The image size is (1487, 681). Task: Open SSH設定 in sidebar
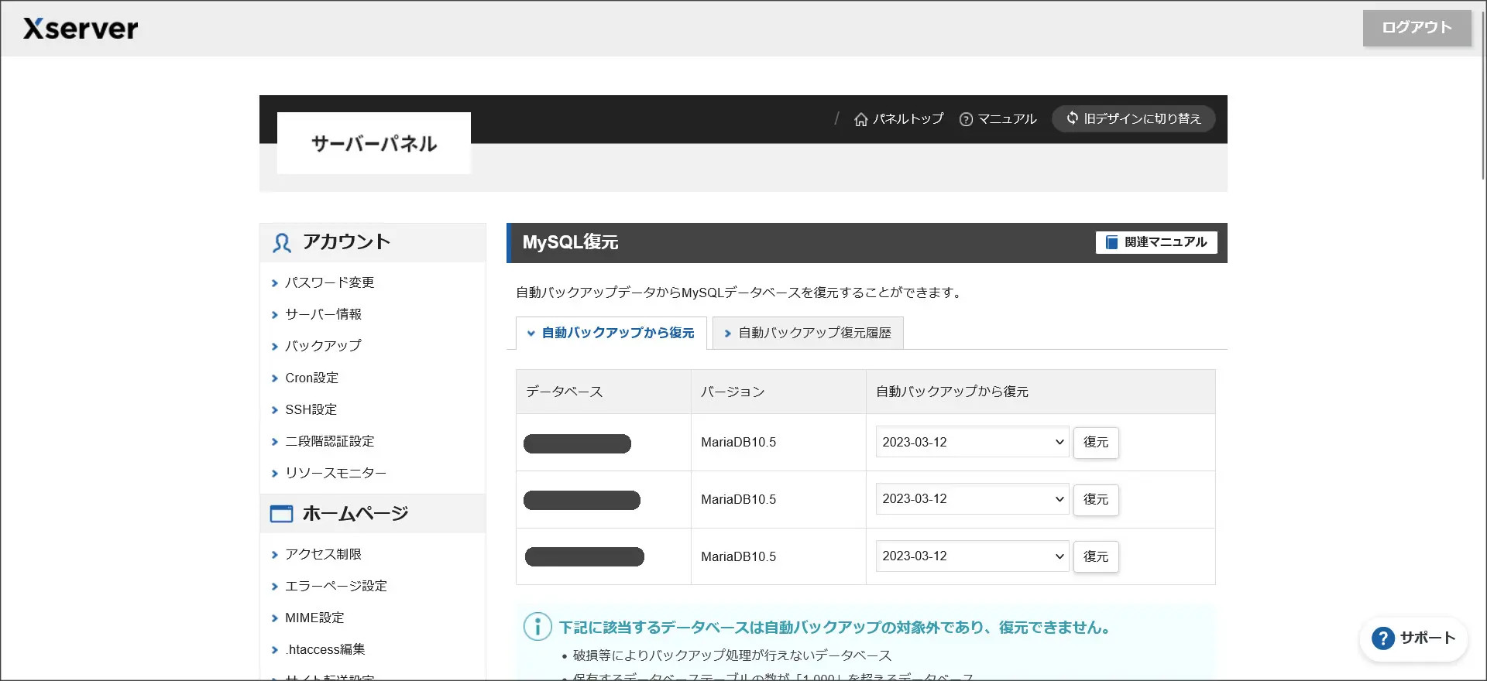[311, 410]
